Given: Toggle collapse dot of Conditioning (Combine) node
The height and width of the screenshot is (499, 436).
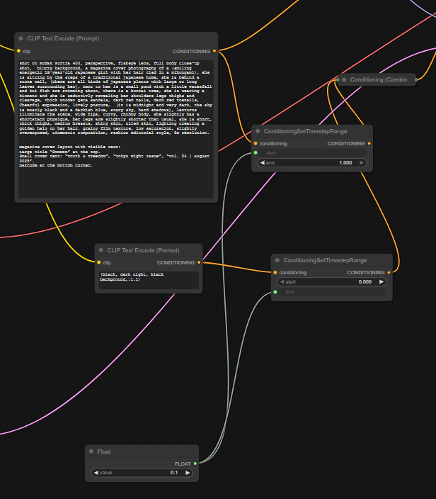Looking at the screenshot, I should 344,79.
